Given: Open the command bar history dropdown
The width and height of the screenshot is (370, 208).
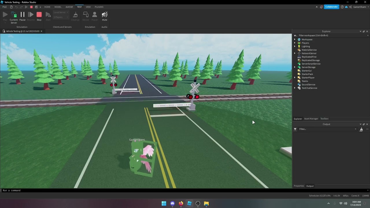Looking at the screenshot, I should [368, 190].
